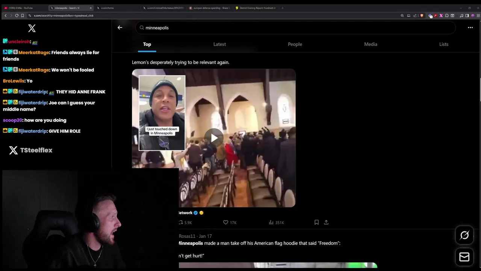Click the X logo at top left
Screen dimensions: 481x271
pyautogui.click(x=32, y=28)
